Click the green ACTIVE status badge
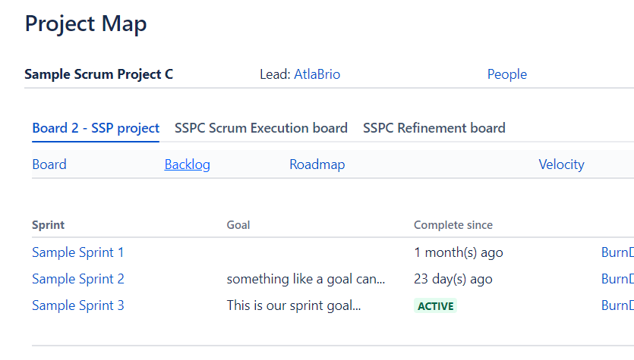Screen dimensions: 634x360 [435, 306]
